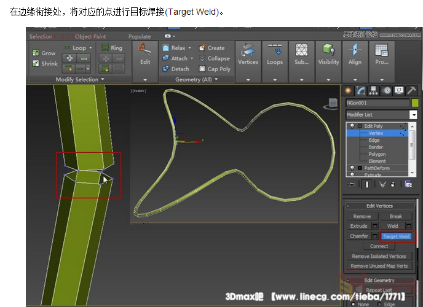Click the Relax geometry icon
Screen dimensions: 423x307
[166, 48]
